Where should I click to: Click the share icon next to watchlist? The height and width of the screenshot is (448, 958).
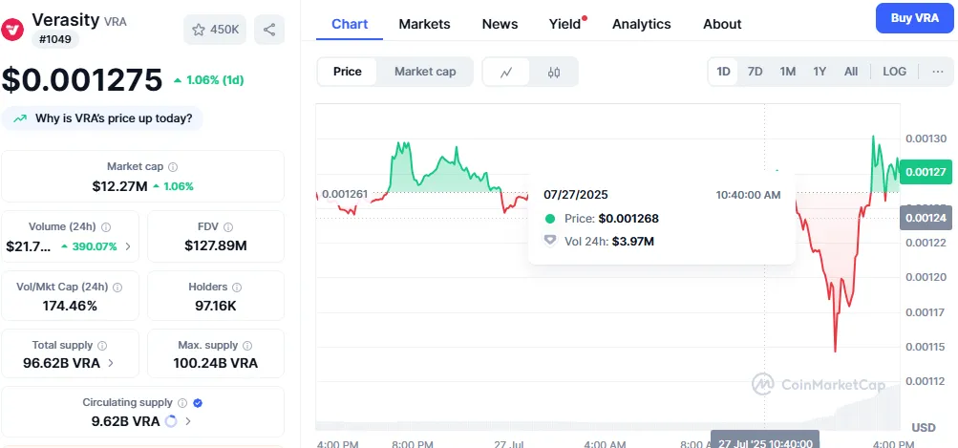pos(269,30)
